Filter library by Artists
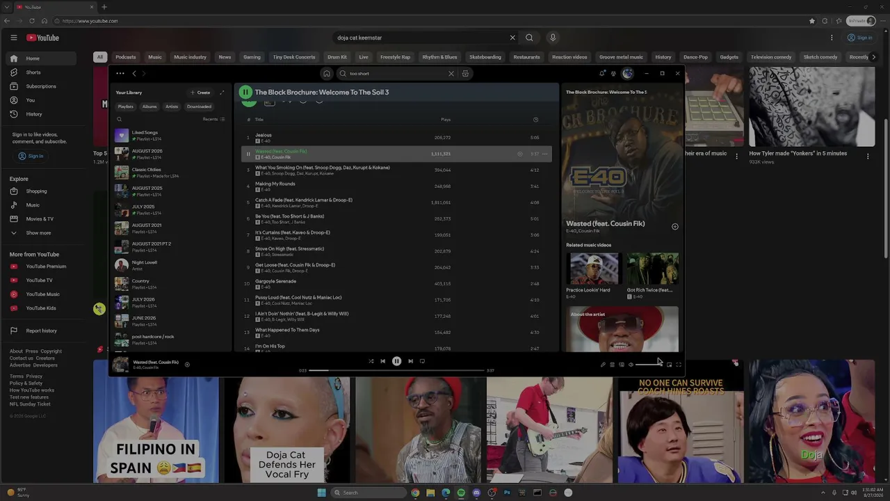The width and height of the screenshot is (890, 501). tap(172, 106)
